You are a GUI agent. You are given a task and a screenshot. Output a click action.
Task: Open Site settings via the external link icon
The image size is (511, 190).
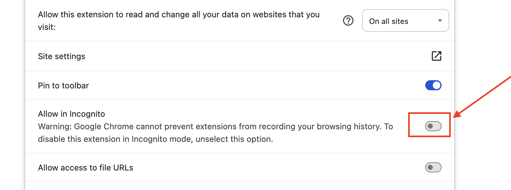(x=437, y=56)
